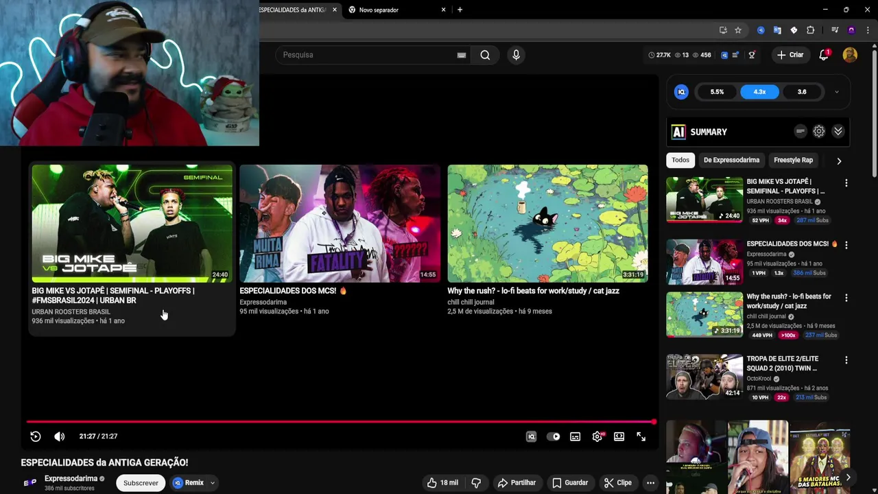This screenshot has height=494, width=878.
Task: Mute the player volume speaker icon
Action: coord(60,436)
